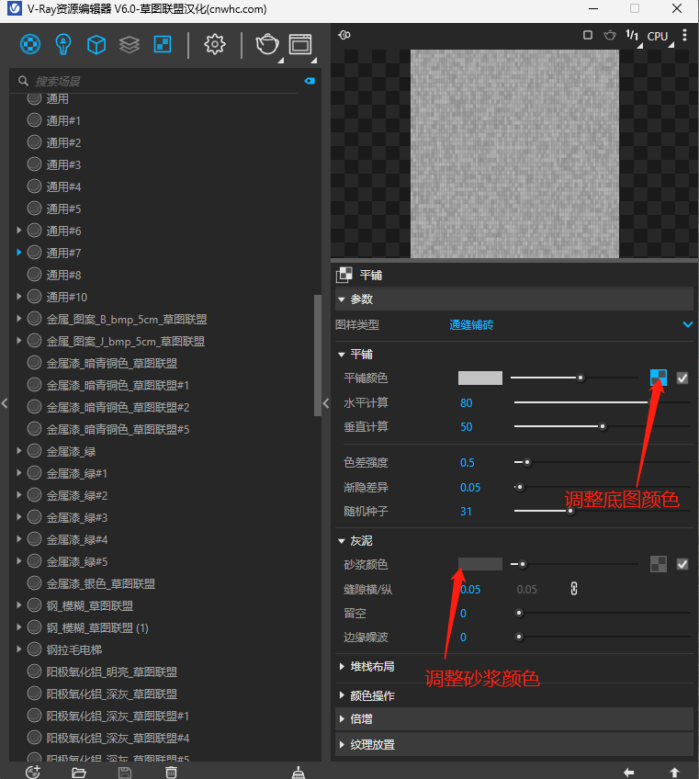Open the Geometry category (cube icon)
699x779 pixels.
click(96, 44)
